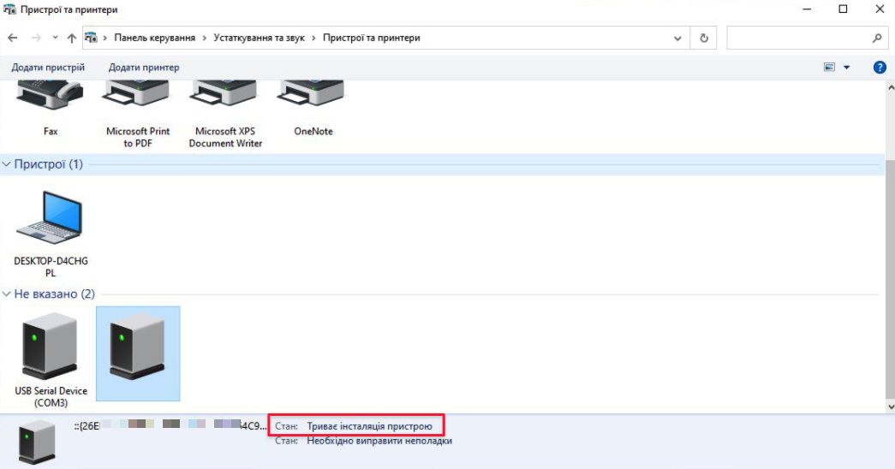
Task: Open the address bar history dropdown
Action: (678, 39)
